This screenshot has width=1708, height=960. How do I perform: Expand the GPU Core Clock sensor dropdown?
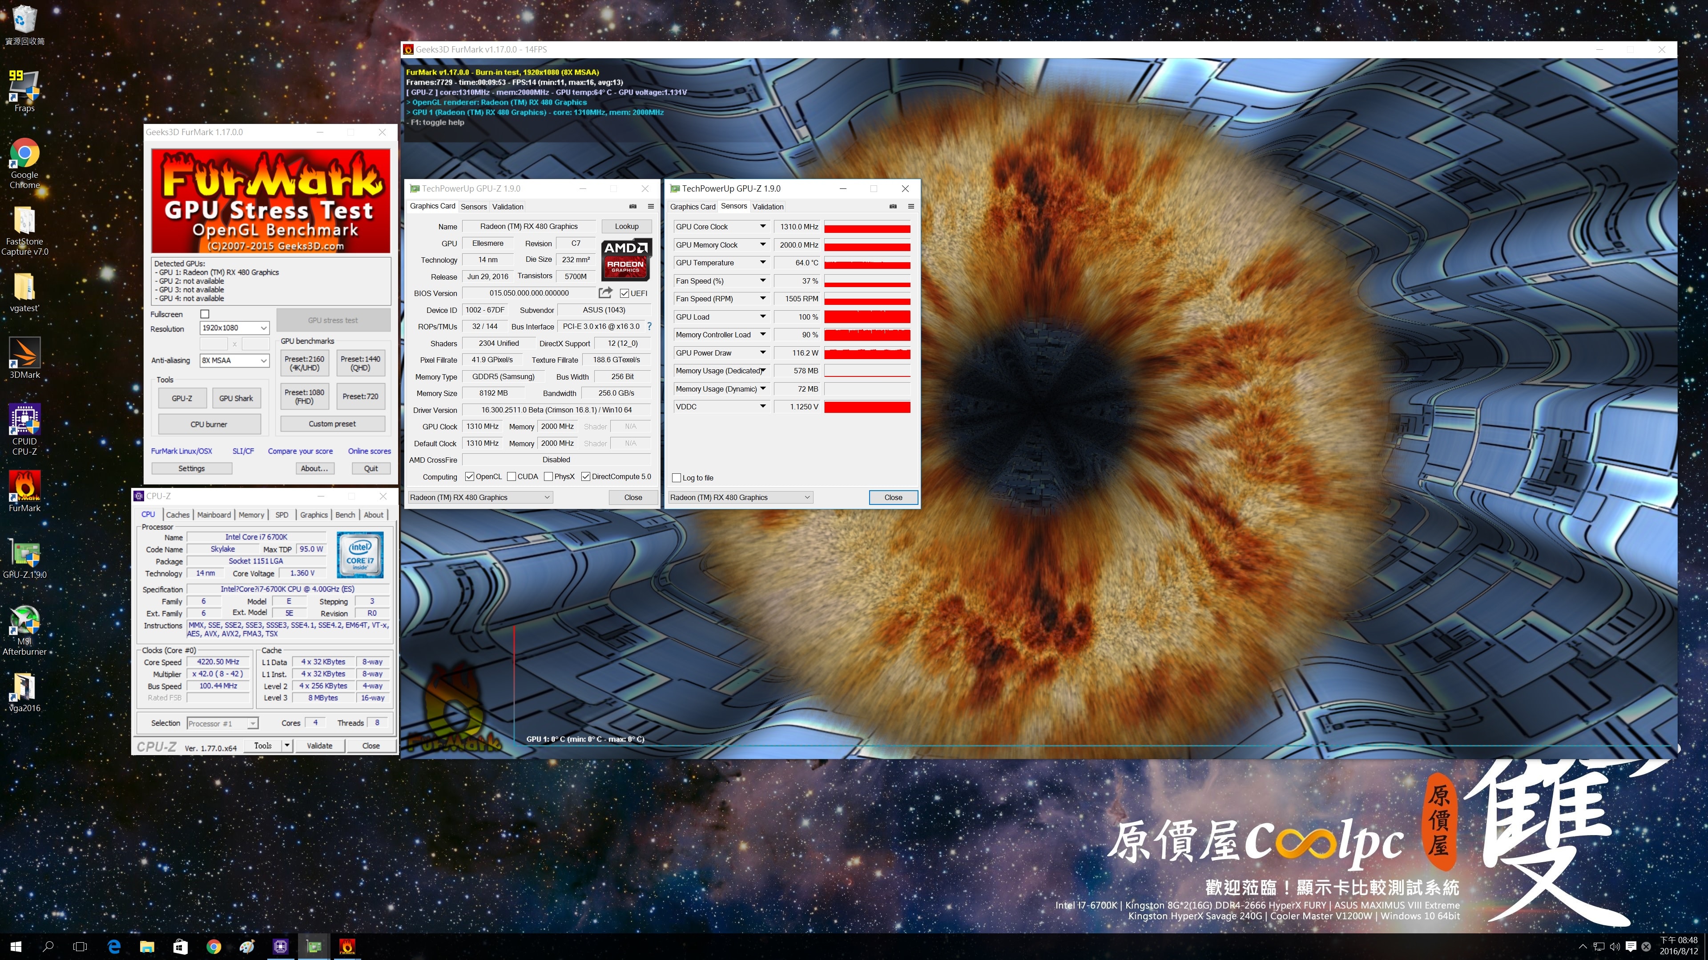(x=762, y=227)
